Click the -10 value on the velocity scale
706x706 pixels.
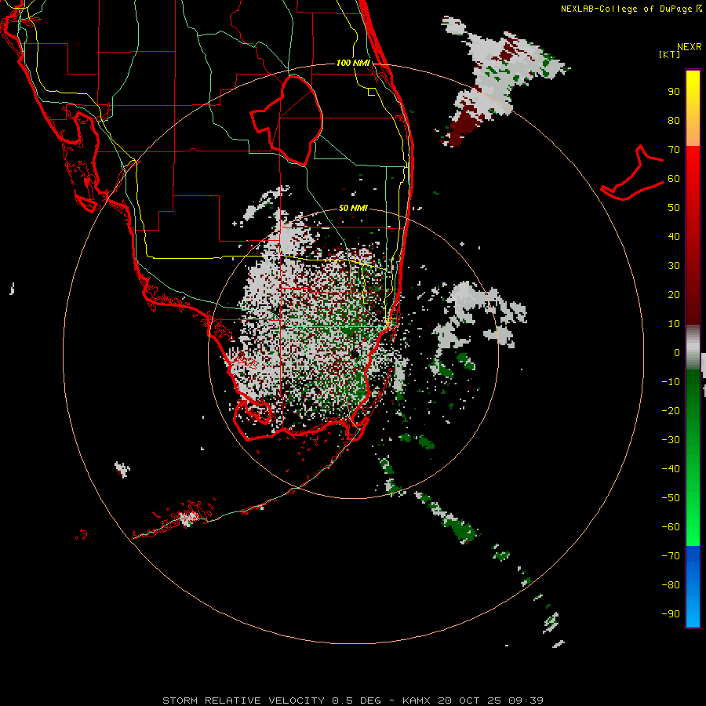tap(671, 382)
